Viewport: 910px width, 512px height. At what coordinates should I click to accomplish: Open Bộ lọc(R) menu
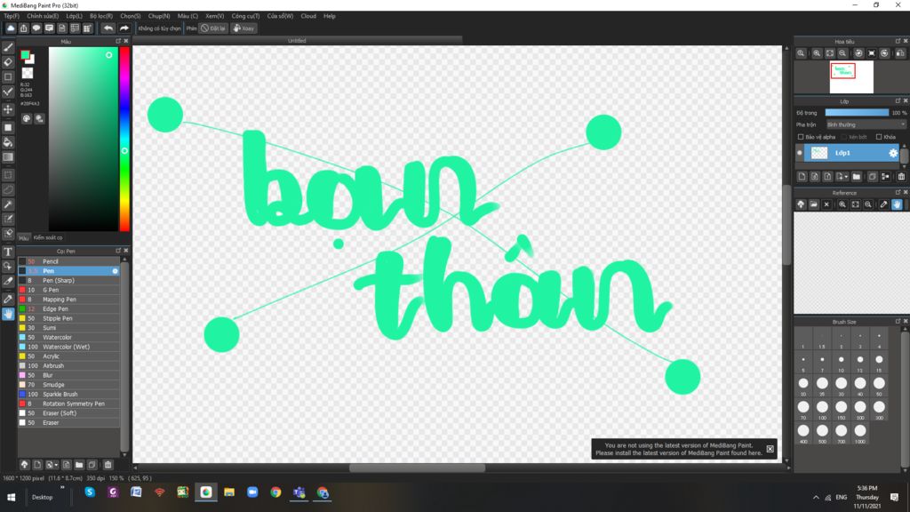pyautogui.click(x=101, y=16)
